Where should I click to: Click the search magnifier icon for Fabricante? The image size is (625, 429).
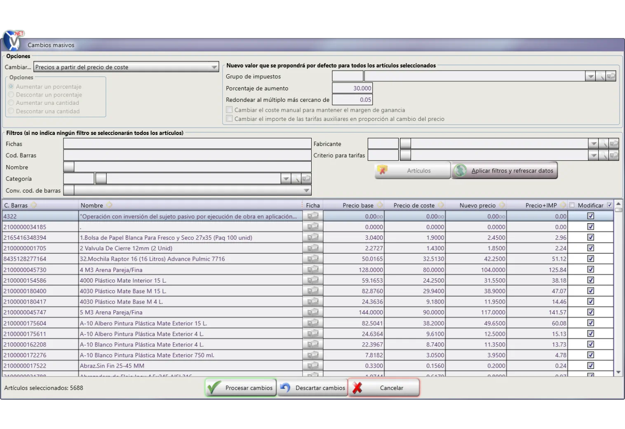point(604,144)
